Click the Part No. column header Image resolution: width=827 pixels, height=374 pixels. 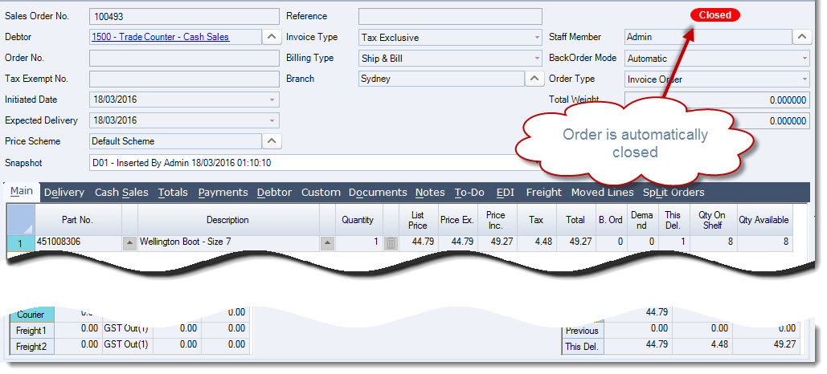coord(77,220)
